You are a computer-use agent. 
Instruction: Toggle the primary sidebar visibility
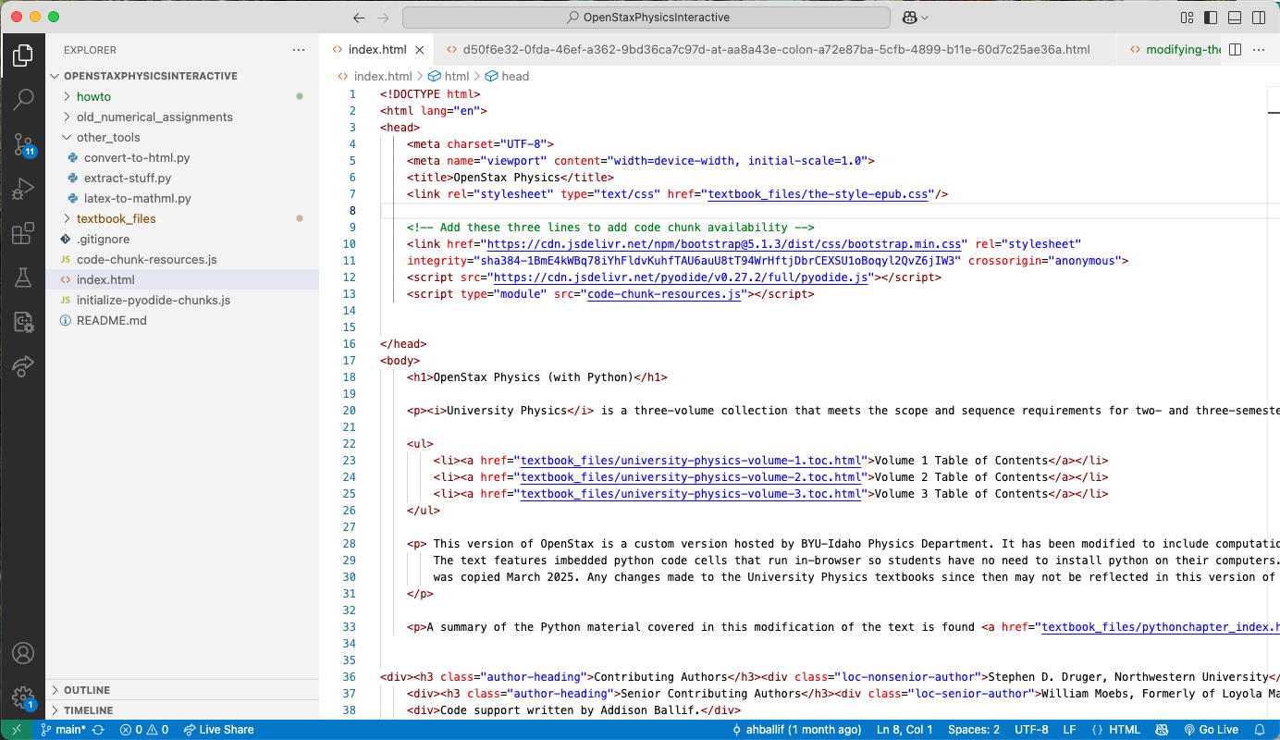[1212, 17]
